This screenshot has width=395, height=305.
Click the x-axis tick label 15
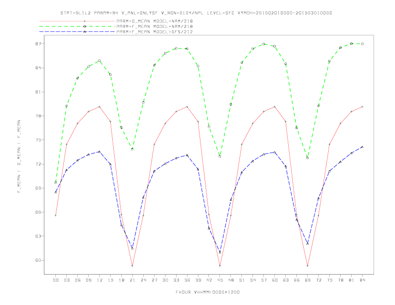tap(110, 280)
